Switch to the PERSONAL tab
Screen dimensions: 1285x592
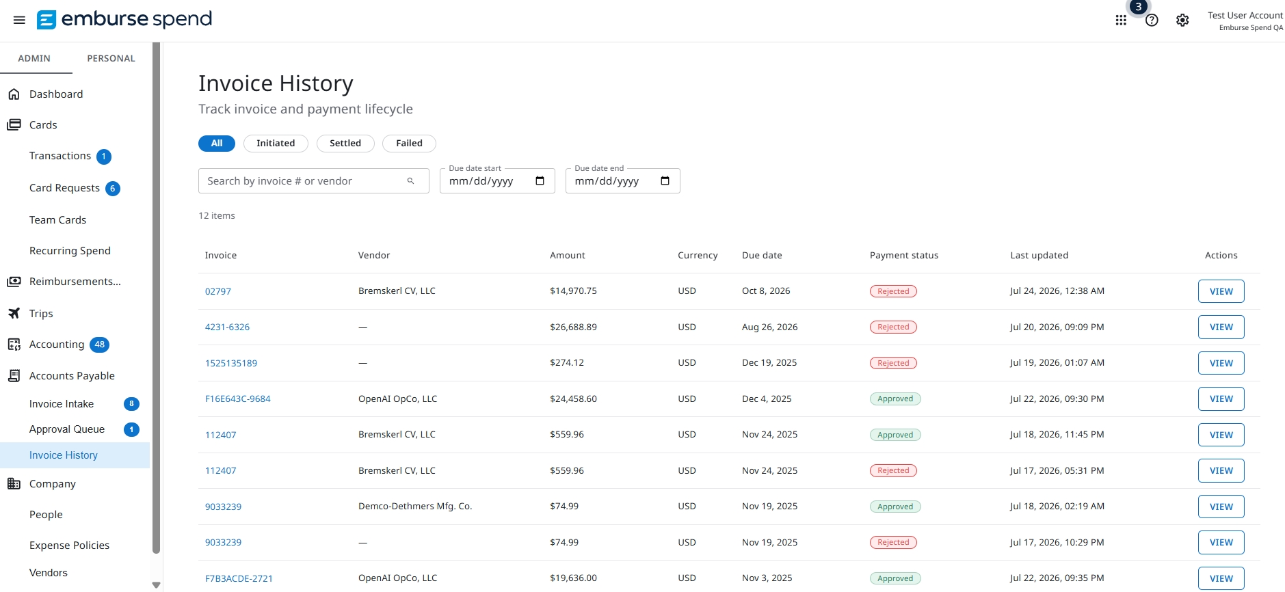[x=111, y=58]
